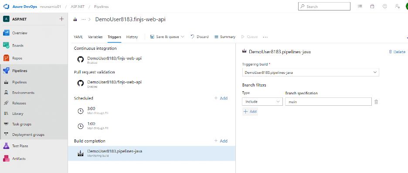Open the Help icon in header
This screenshot has height=173, width=408.
(385, 7)
